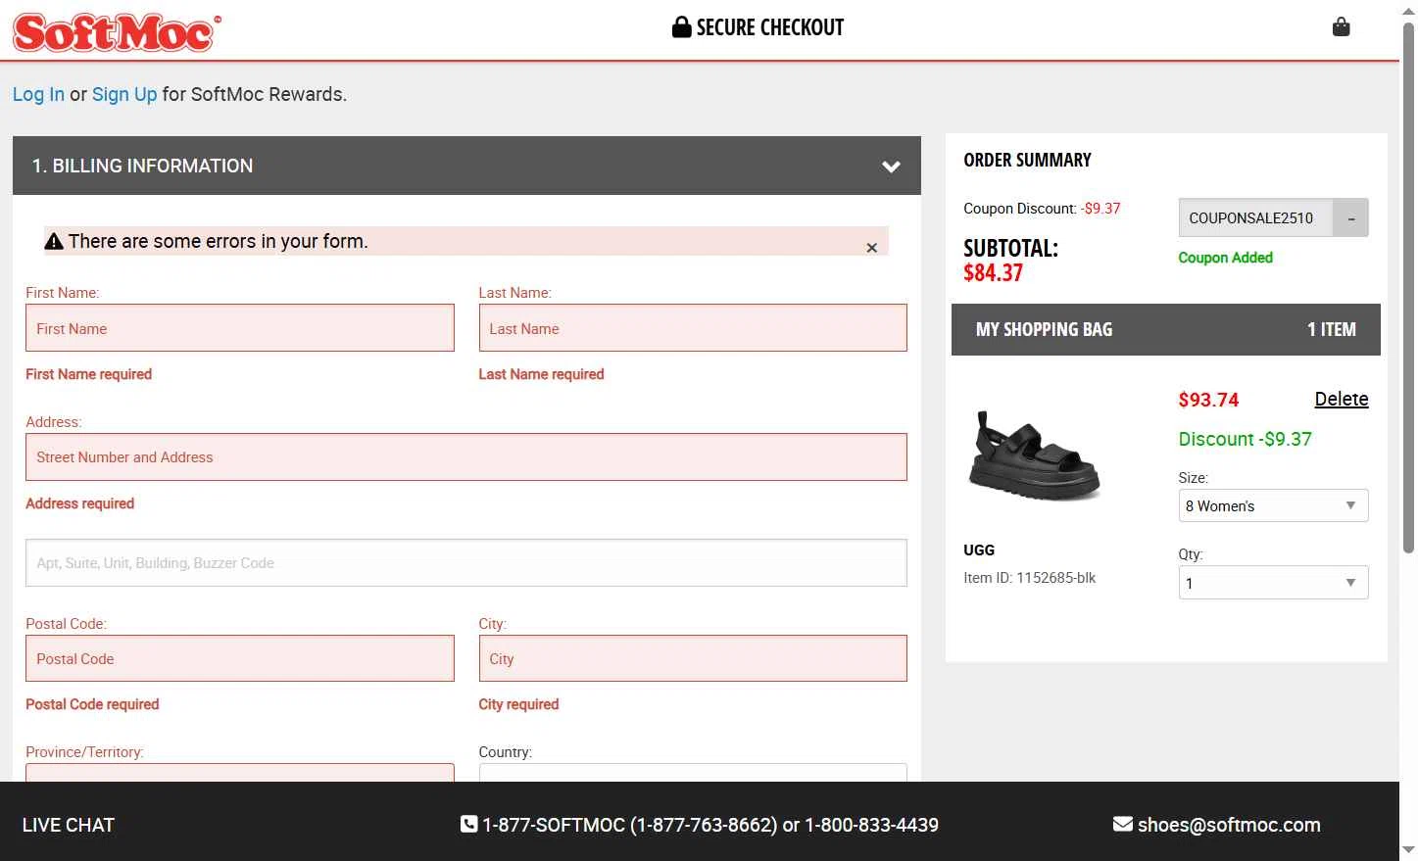Click the Log In link
Screen dimensions: 1418x861
38,94
